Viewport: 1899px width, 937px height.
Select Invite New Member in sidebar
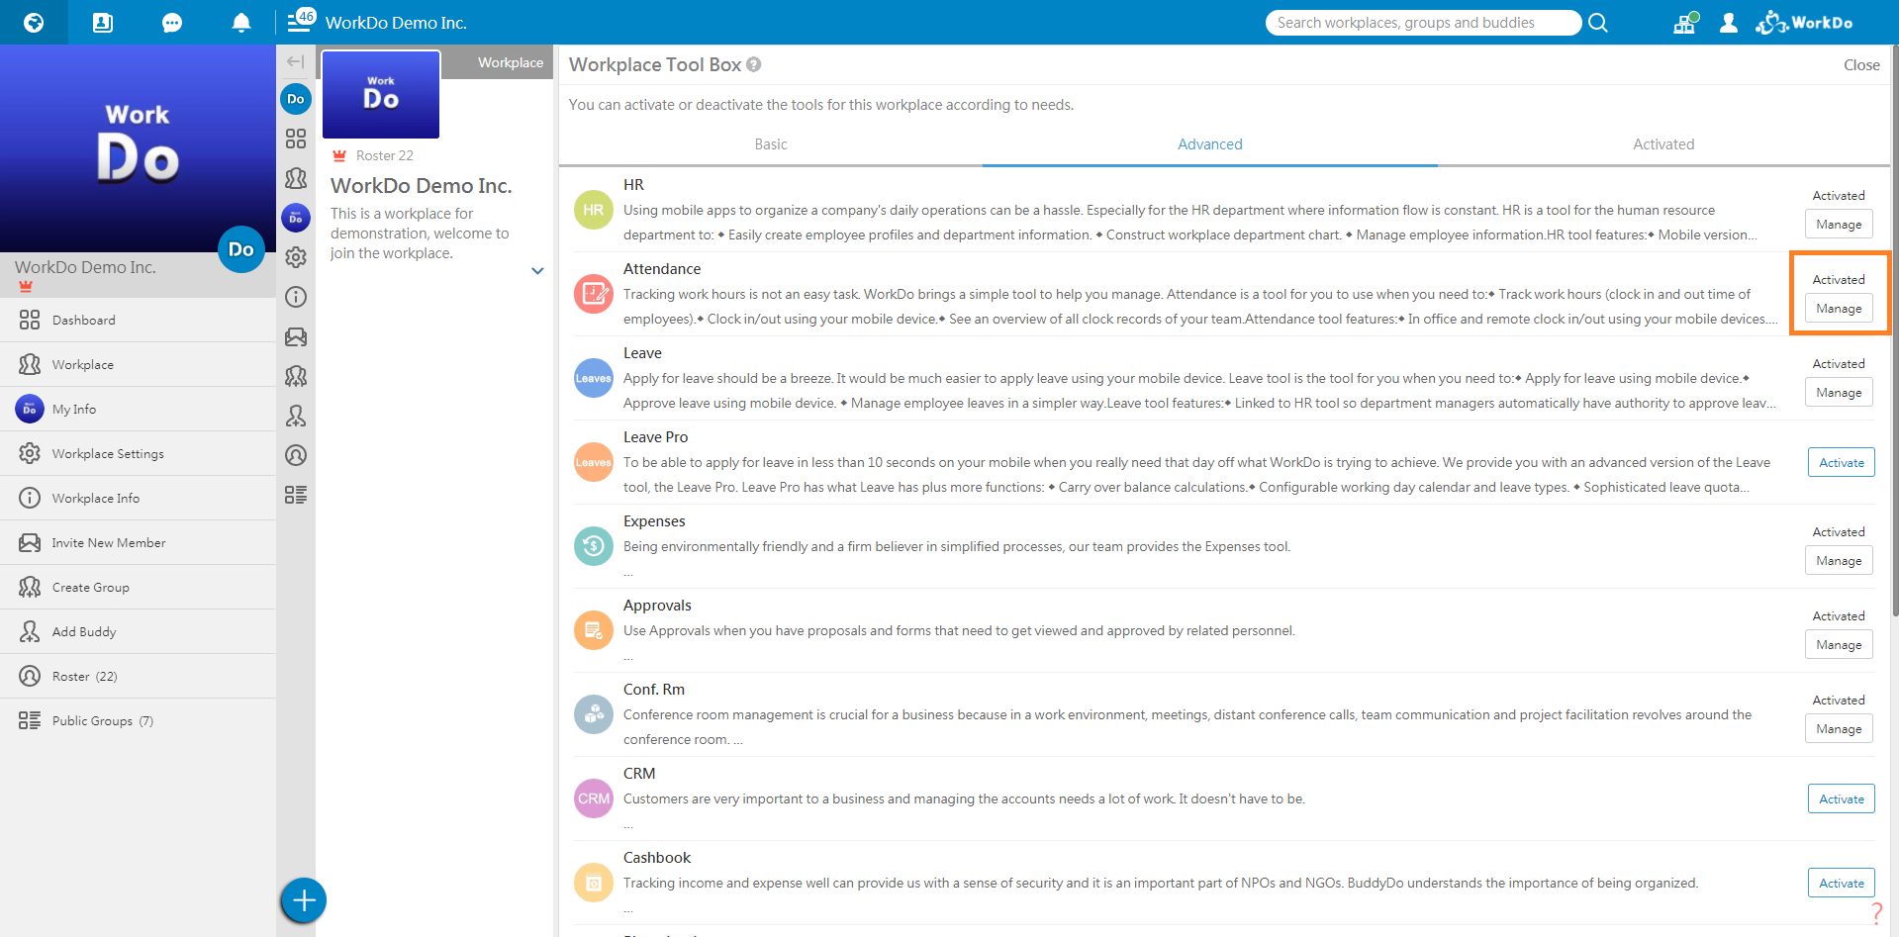click(138, 542)
